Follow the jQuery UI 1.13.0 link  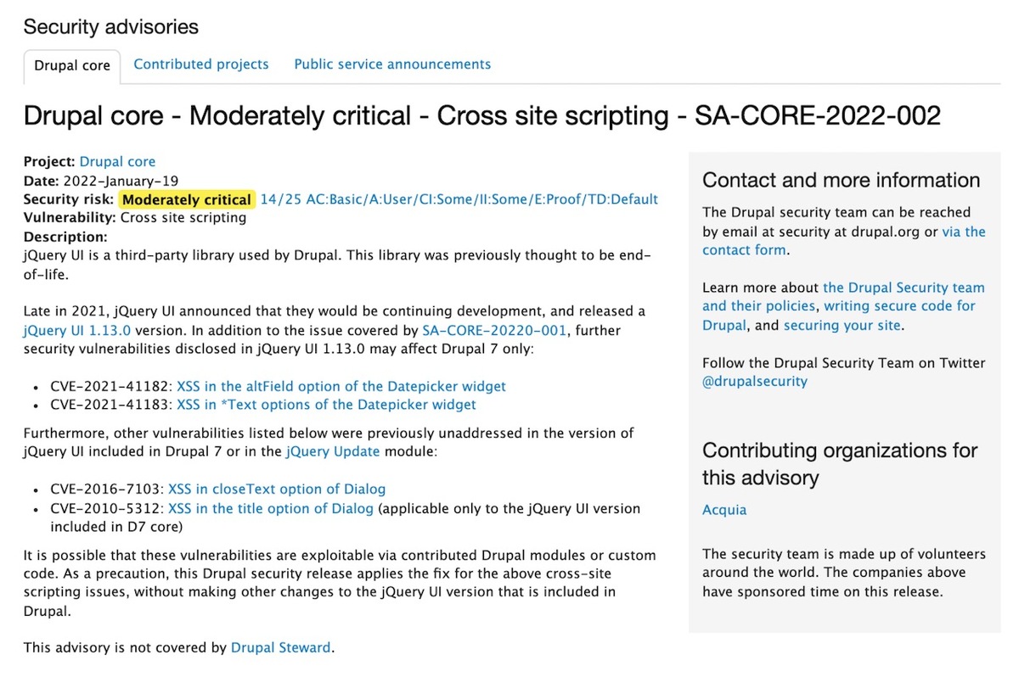[77, 330]
